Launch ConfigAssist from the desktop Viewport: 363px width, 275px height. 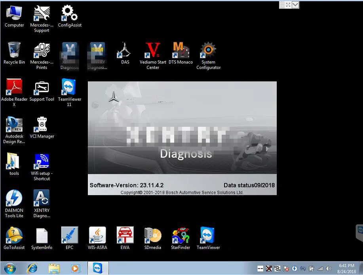(69, 16)
